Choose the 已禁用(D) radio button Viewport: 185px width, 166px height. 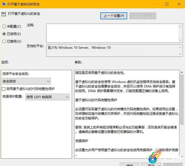(x=12, y=41)
